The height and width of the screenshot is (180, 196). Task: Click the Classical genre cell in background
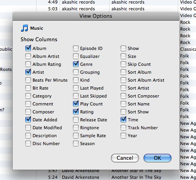(x=188, y=49)
